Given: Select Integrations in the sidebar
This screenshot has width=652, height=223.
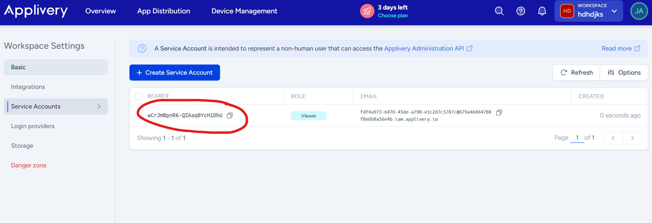Looking at the screenshot, I should click(x=56, y=87).
